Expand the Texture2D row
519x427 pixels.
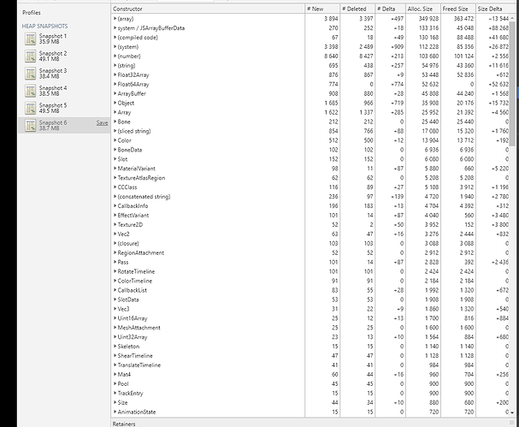pos(115,224)
